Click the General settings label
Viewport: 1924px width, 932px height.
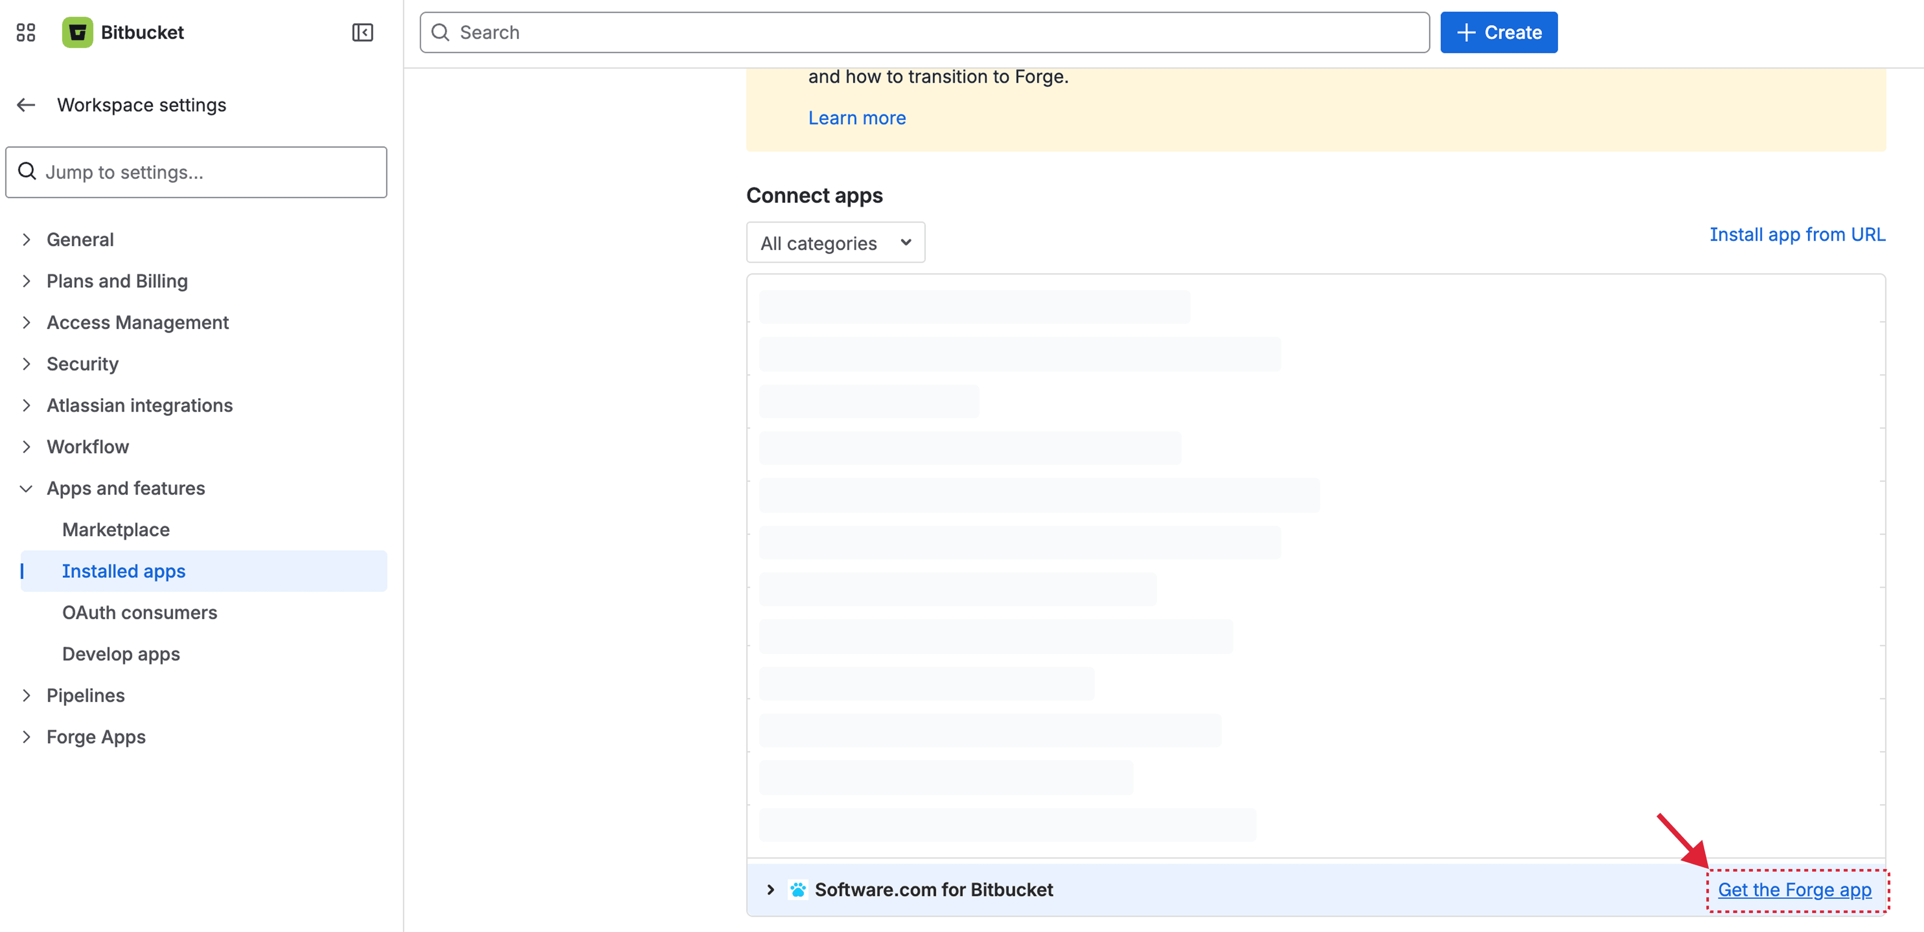tap(80, 239)
